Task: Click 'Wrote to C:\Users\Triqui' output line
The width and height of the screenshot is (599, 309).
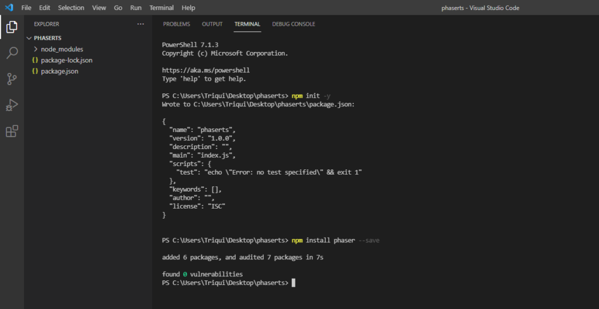Action: coord(258,104)
